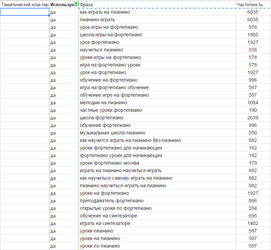Select cell 'как играть на пианино'
The width and height of the screenshot is (271, 250).
click(105, 12)
